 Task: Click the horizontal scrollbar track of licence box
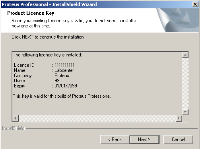click(x=97, y=118)
